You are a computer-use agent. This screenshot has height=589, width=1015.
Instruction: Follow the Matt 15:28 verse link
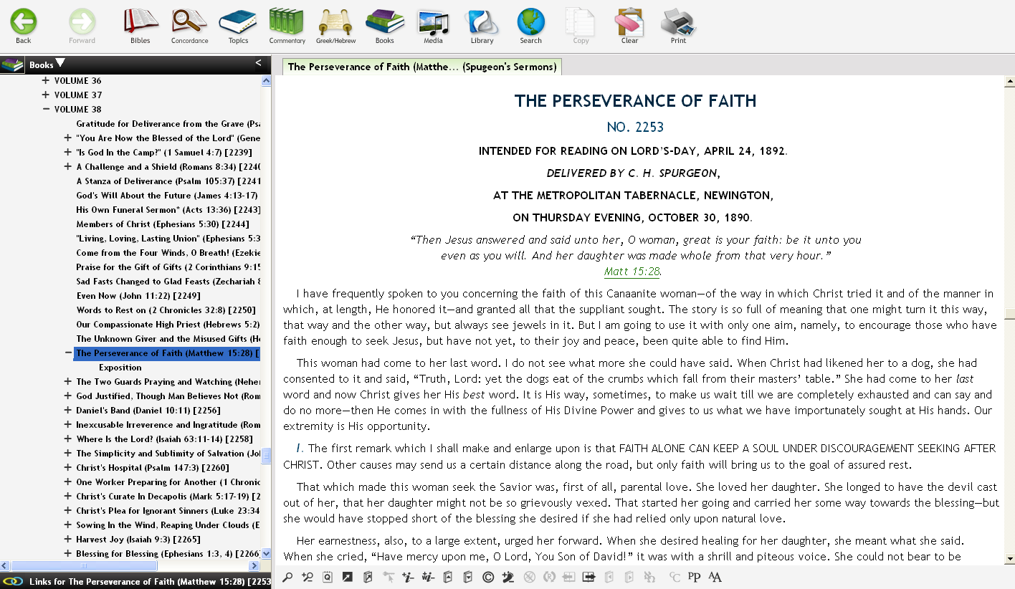pyautogui.click(x=632, y=272)
